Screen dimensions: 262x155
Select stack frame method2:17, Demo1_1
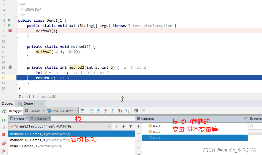[71, 134]
